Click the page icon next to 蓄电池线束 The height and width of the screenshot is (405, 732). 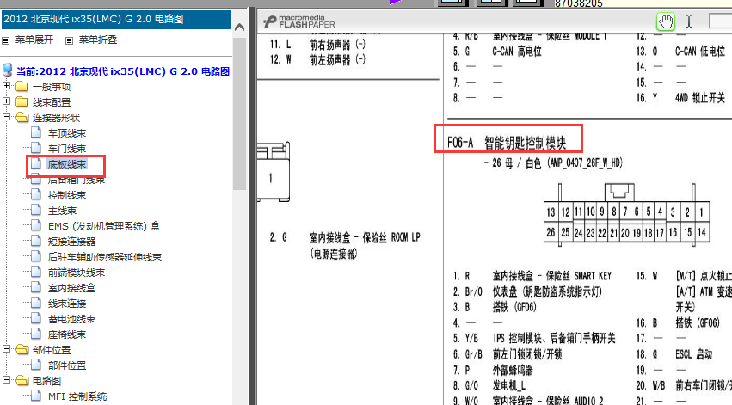click(36, 318)
